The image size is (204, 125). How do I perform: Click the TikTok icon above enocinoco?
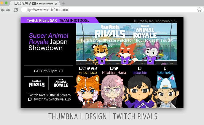(96, 68)
